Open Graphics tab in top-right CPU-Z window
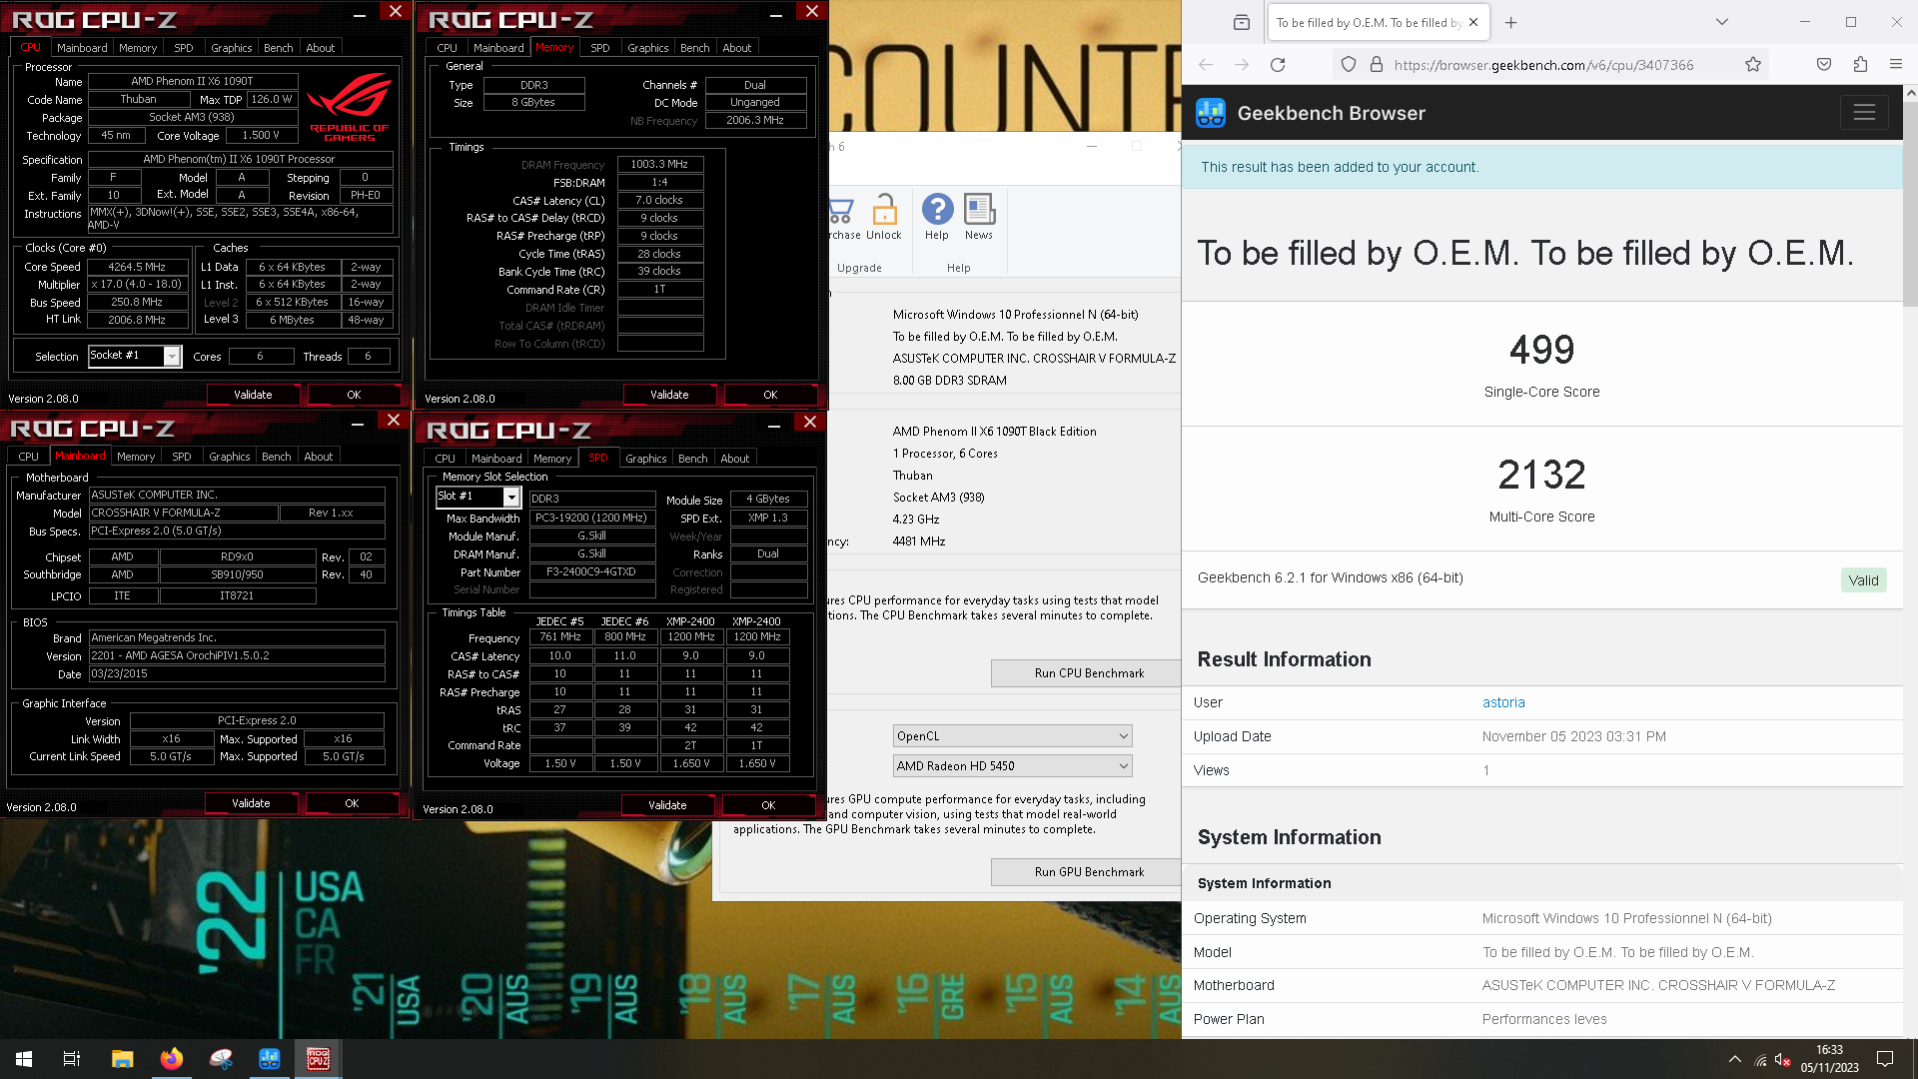1918x1079 pixels. click(648, 48)
